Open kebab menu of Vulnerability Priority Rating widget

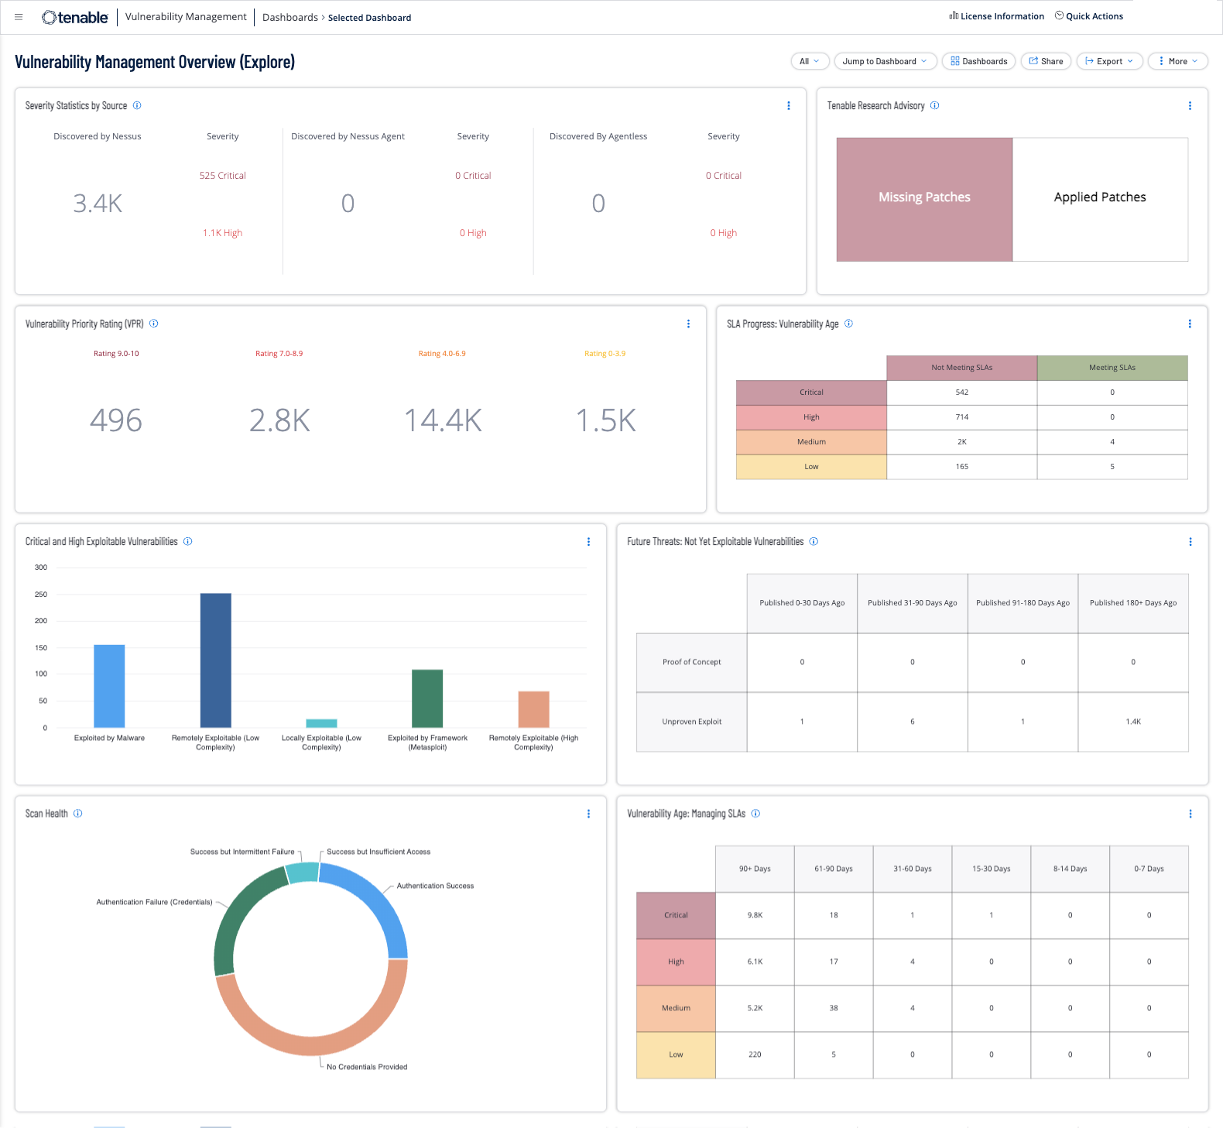coord(688,324)
